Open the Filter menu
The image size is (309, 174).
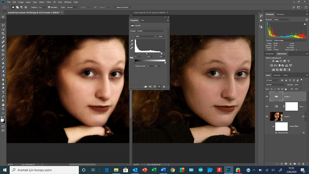click(x=49, y=2)
